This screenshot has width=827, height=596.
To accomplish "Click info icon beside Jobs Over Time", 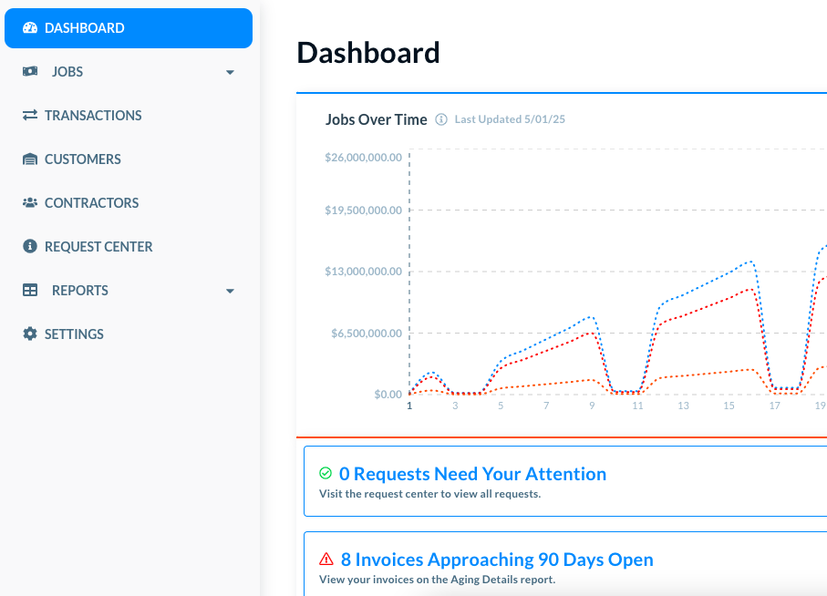I will [441, 119].
